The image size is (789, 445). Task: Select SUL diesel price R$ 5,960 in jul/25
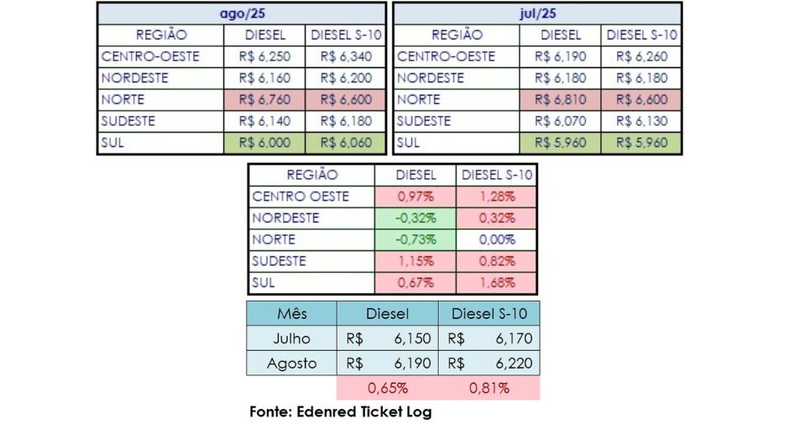click(x=560, y=143)
